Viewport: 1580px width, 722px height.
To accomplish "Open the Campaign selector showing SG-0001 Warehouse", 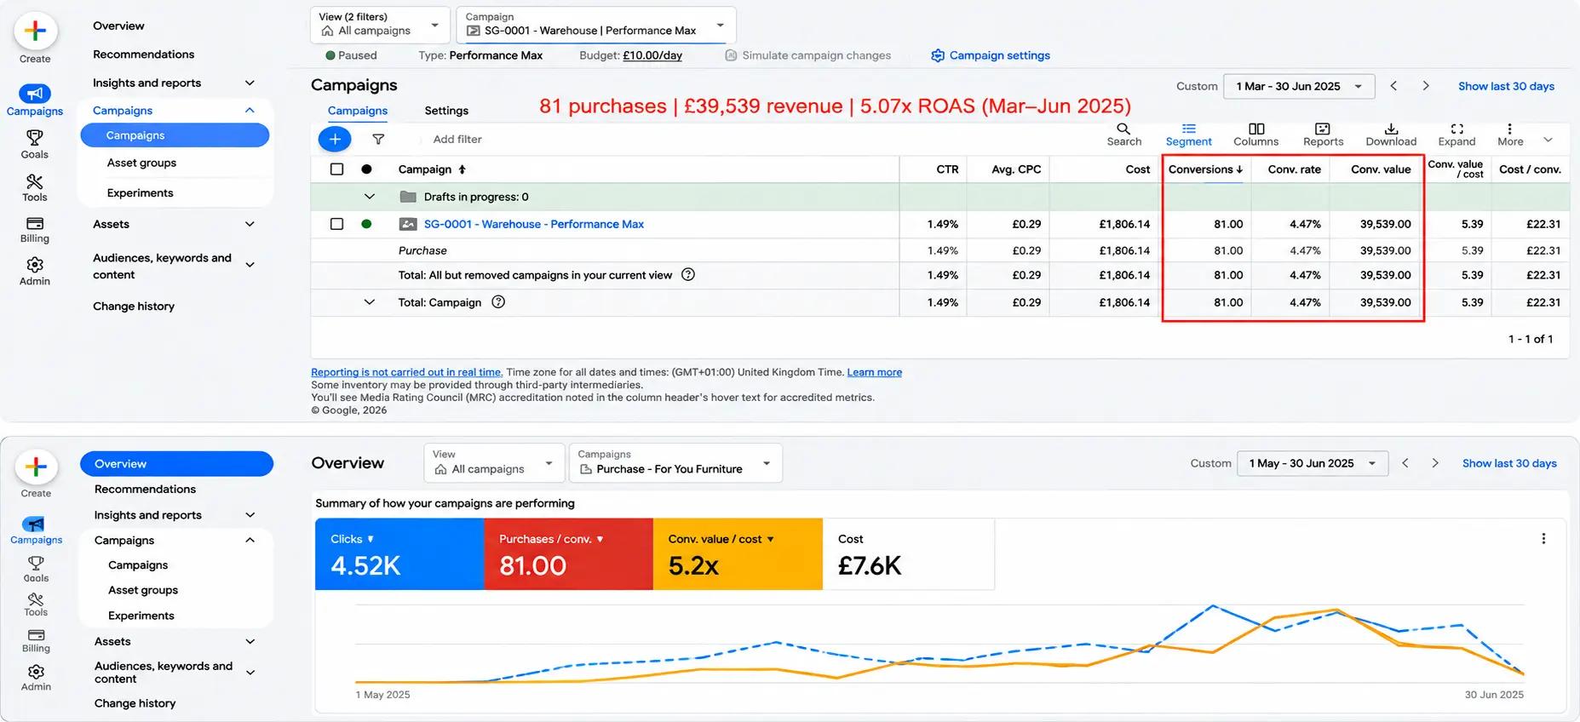I will (x=596, y=24).
